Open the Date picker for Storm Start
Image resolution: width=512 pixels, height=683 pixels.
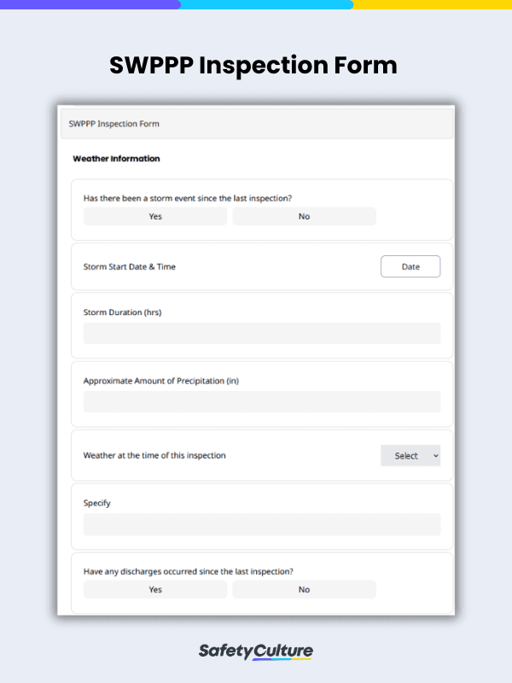coord(410,266)
